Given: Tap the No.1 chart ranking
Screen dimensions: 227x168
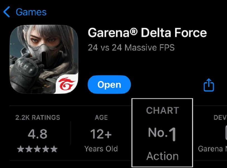Looking at the screenshot, I should click(162, 134).
